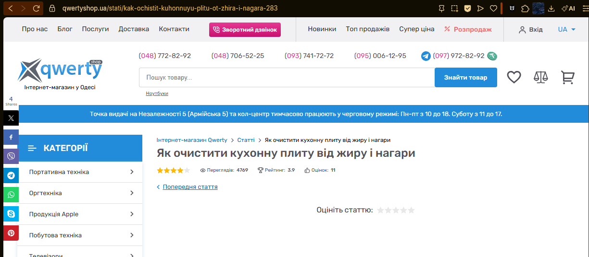Open the shopping cart icon

pyautogui.click(x=568, y=77)
